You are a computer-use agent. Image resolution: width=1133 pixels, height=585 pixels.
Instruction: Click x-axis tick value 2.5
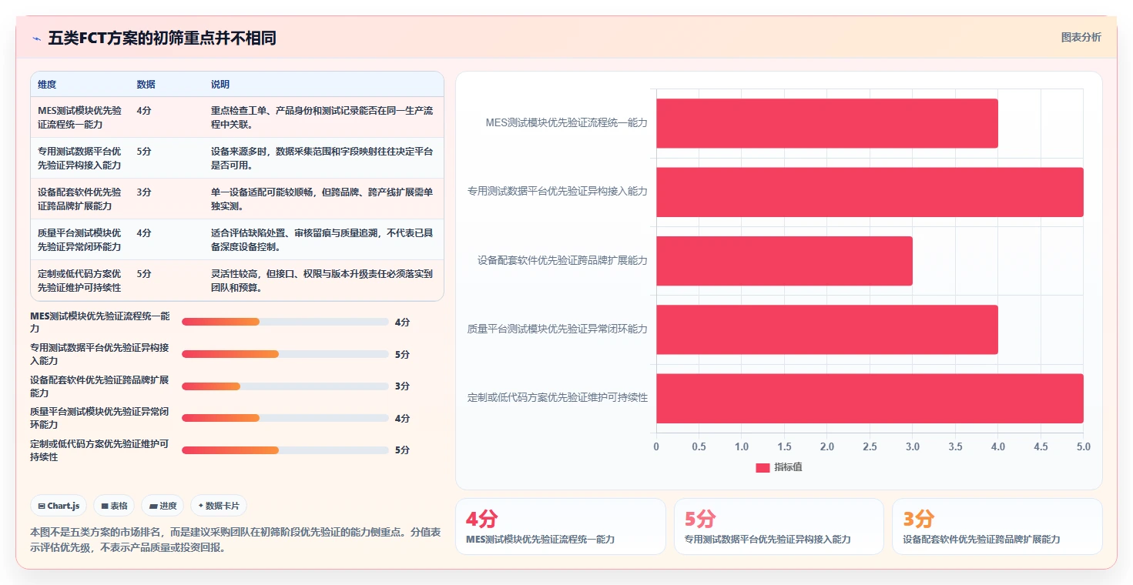click(870, 446)
